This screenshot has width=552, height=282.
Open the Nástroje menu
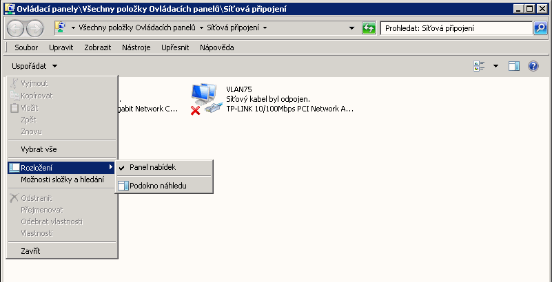click(136, 47)
